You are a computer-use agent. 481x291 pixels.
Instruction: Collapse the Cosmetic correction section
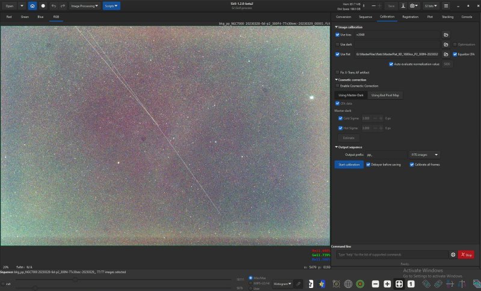point(336,80)
